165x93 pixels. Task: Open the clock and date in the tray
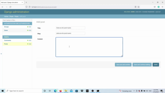point(156,91)
